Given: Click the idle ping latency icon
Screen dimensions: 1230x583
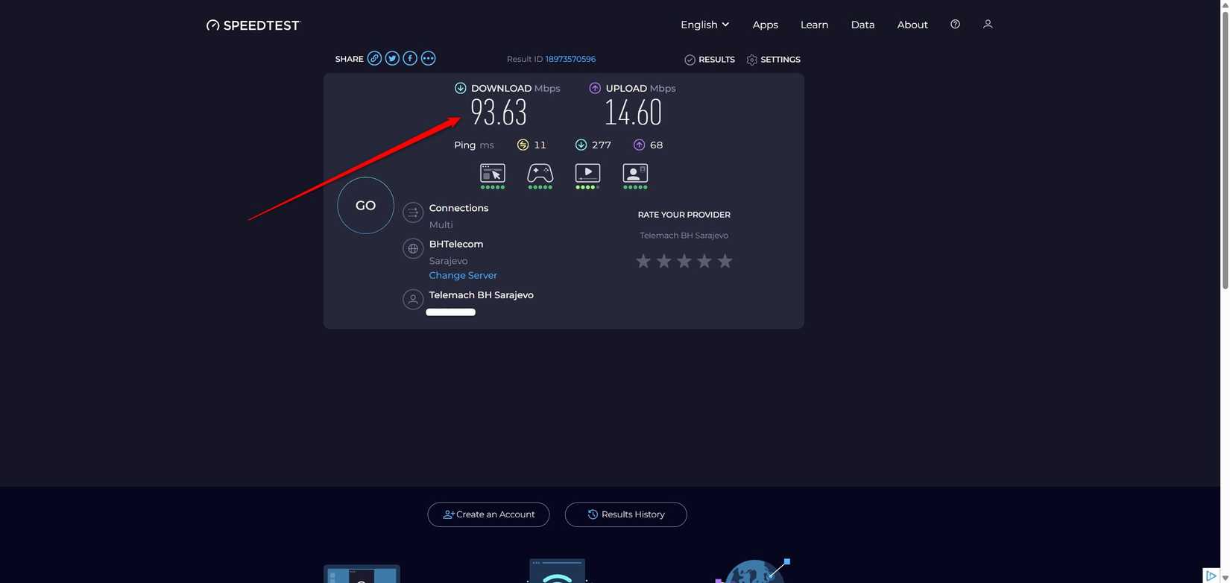Looking at the screenshot, I should (523, 145).
